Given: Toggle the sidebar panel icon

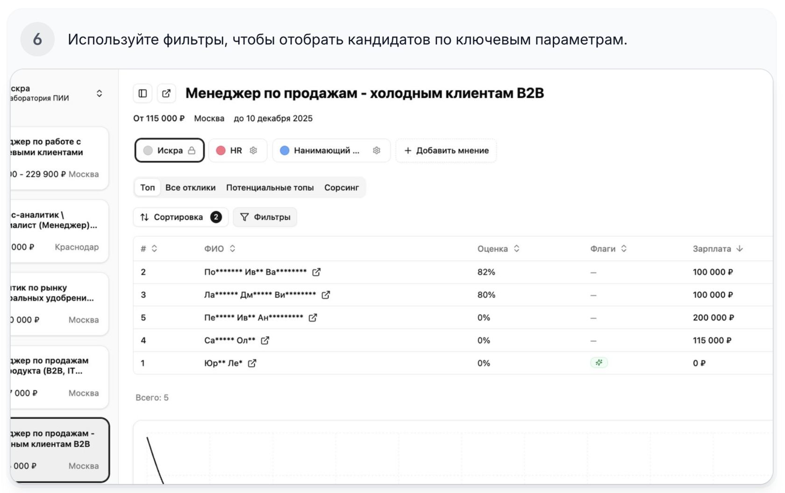Looking at the screenshot, I should (143, 94).
